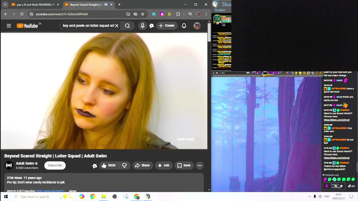Open taskbar clock showing 09:47
358x201 pixels.
pos(338,197)
